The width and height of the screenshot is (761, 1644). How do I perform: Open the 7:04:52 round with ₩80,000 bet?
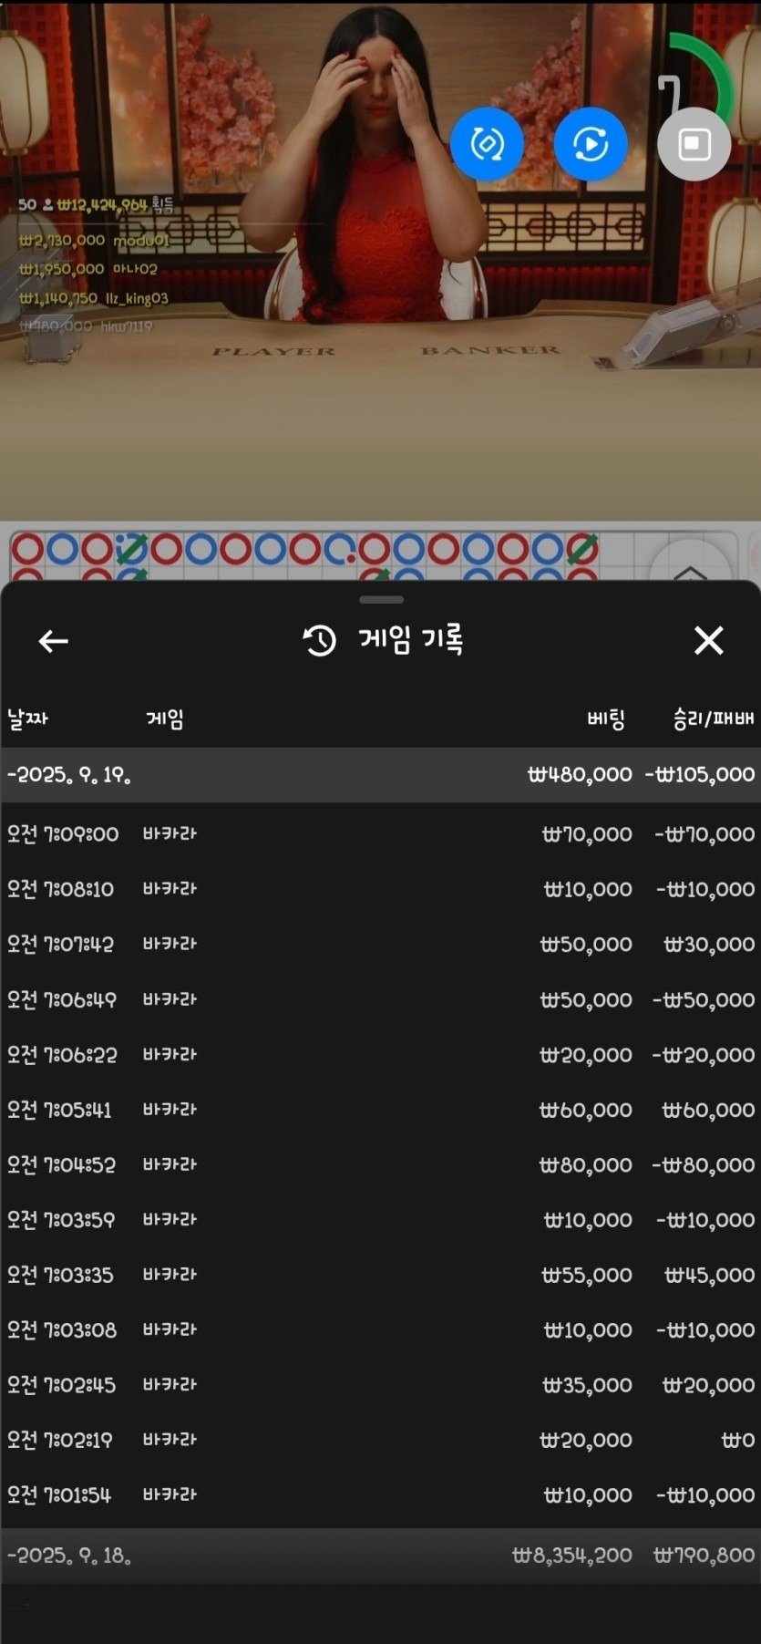click(x=380, y=1164)
